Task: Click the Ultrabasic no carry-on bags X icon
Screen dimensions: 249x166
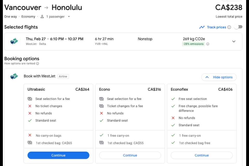Action: point(30,135)
